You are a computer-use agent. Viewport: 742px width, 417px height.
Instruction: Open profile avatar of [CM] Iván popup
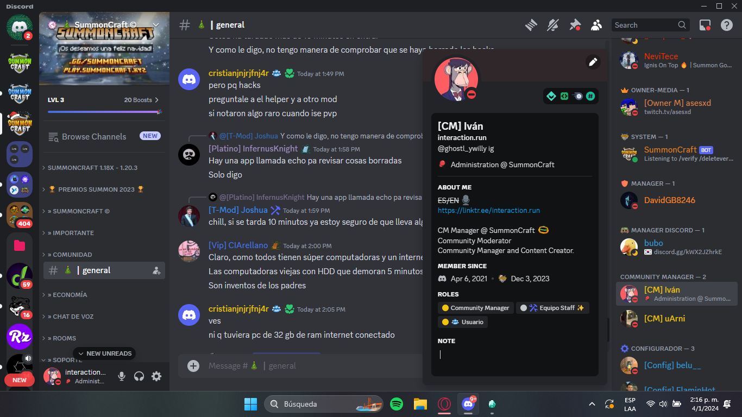[456, 79]
